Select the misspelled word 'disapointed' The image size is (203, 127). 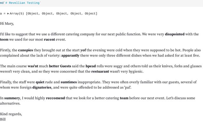pos(174,34)
